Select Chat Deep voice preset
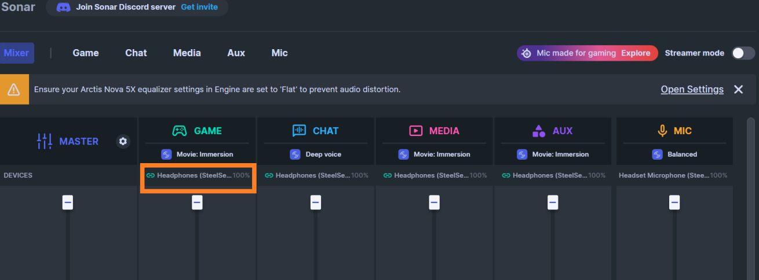Viewport: 759px width, 280px height. coord(316,154)
